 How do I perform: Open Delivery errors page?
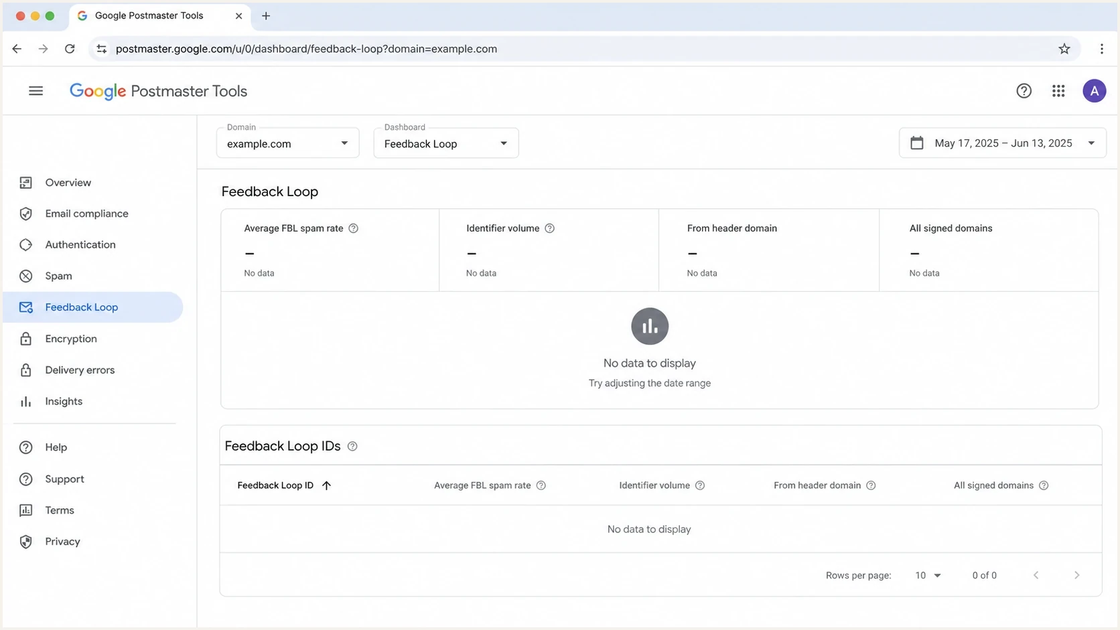click(x=94, y=370)
